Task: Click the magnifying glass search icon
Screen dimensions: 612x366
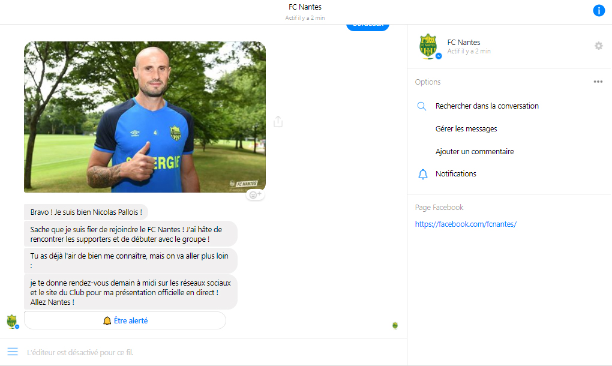Action: 422,106
